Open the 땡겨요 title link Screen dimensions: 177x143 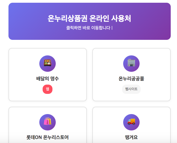(x=131, y=137)
